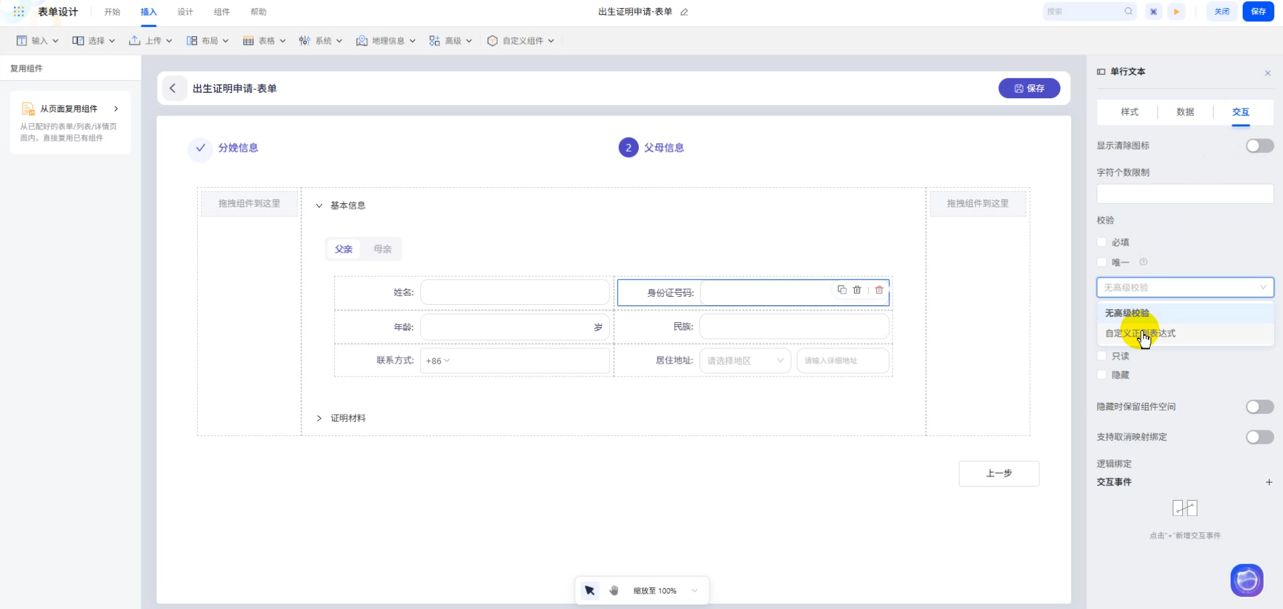Click the 上一步 button

998,473
